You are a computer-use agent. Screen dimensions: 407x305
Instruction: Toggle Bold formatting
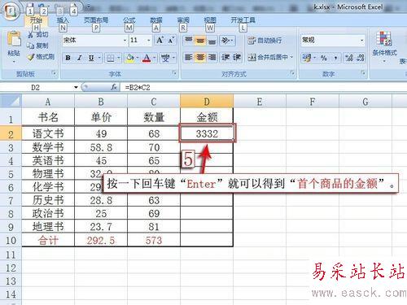tap(68, 58)
